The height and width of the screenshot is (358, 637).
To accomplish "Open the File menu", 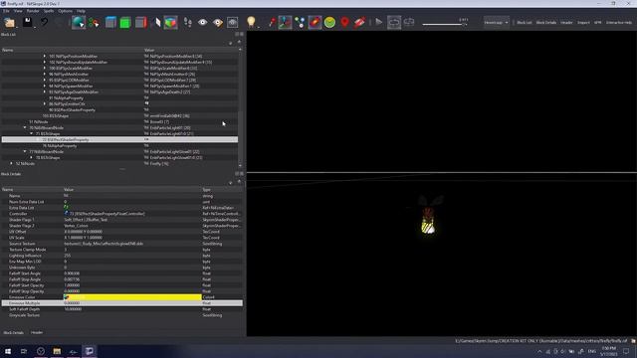I will (x=6, y=11).
